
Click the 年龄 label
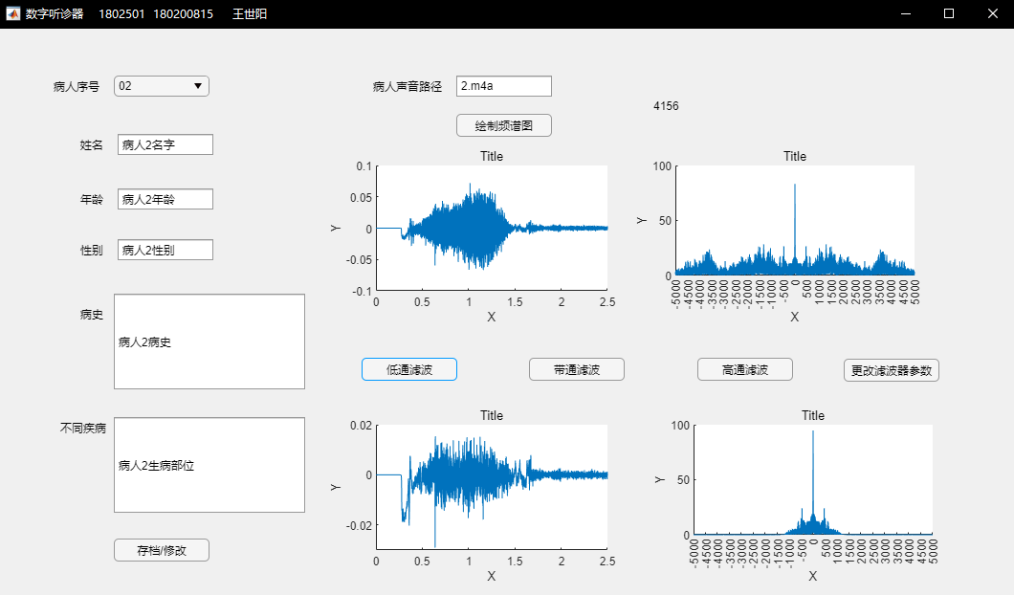(x=92, y=199)
